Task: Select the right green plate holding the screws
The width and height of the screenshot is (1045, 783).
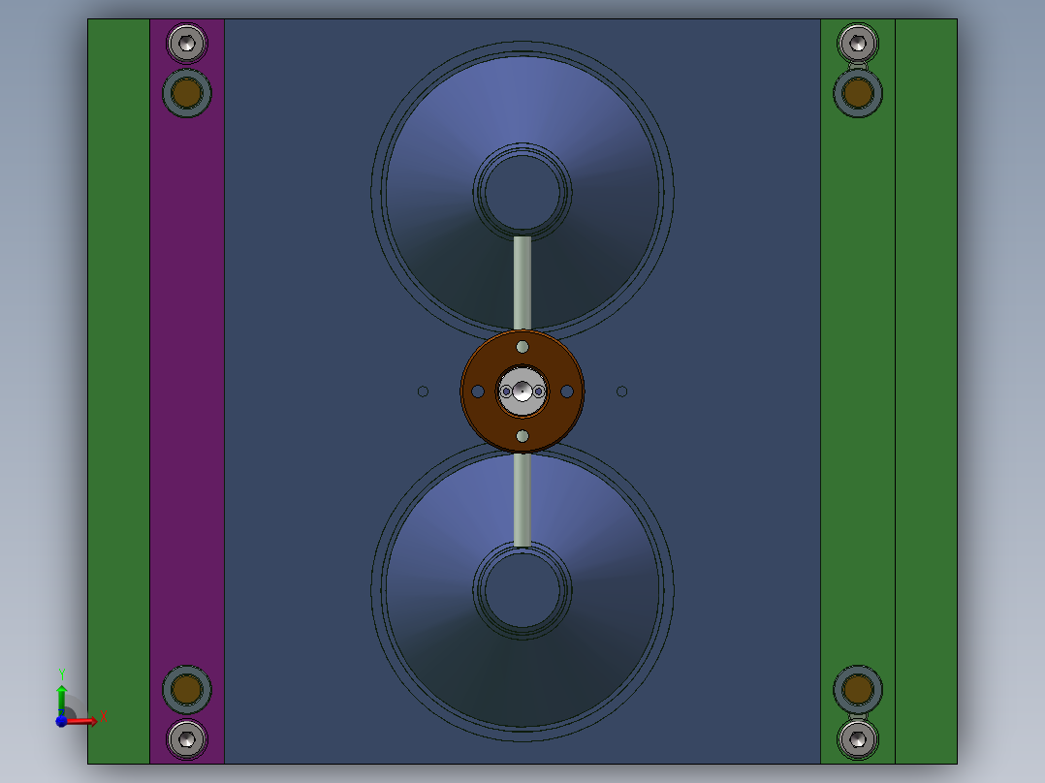Action: pyautogui.click(x=858, y=391)
